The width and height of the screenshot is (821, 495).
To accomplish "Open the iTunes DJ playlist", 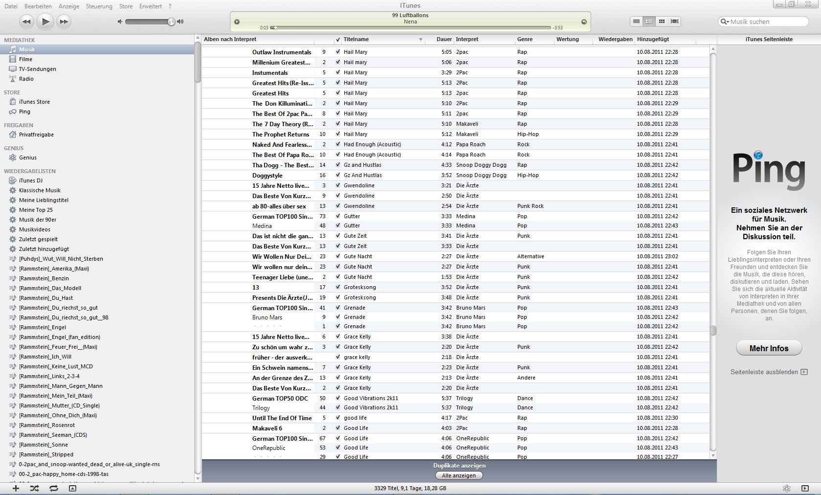I will tap(97, 180).
